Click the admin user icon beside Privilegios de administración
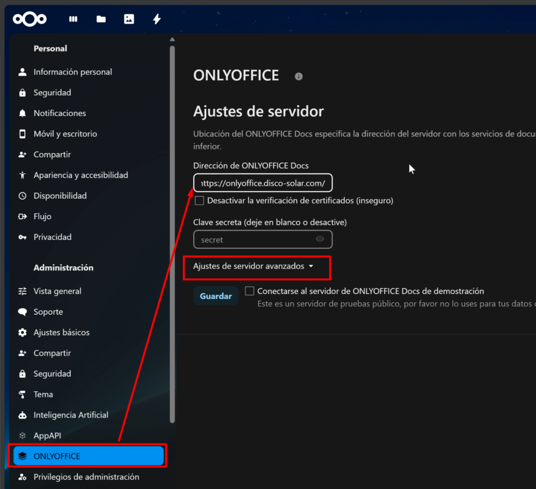Screen dimensions: 536x489 23,477
